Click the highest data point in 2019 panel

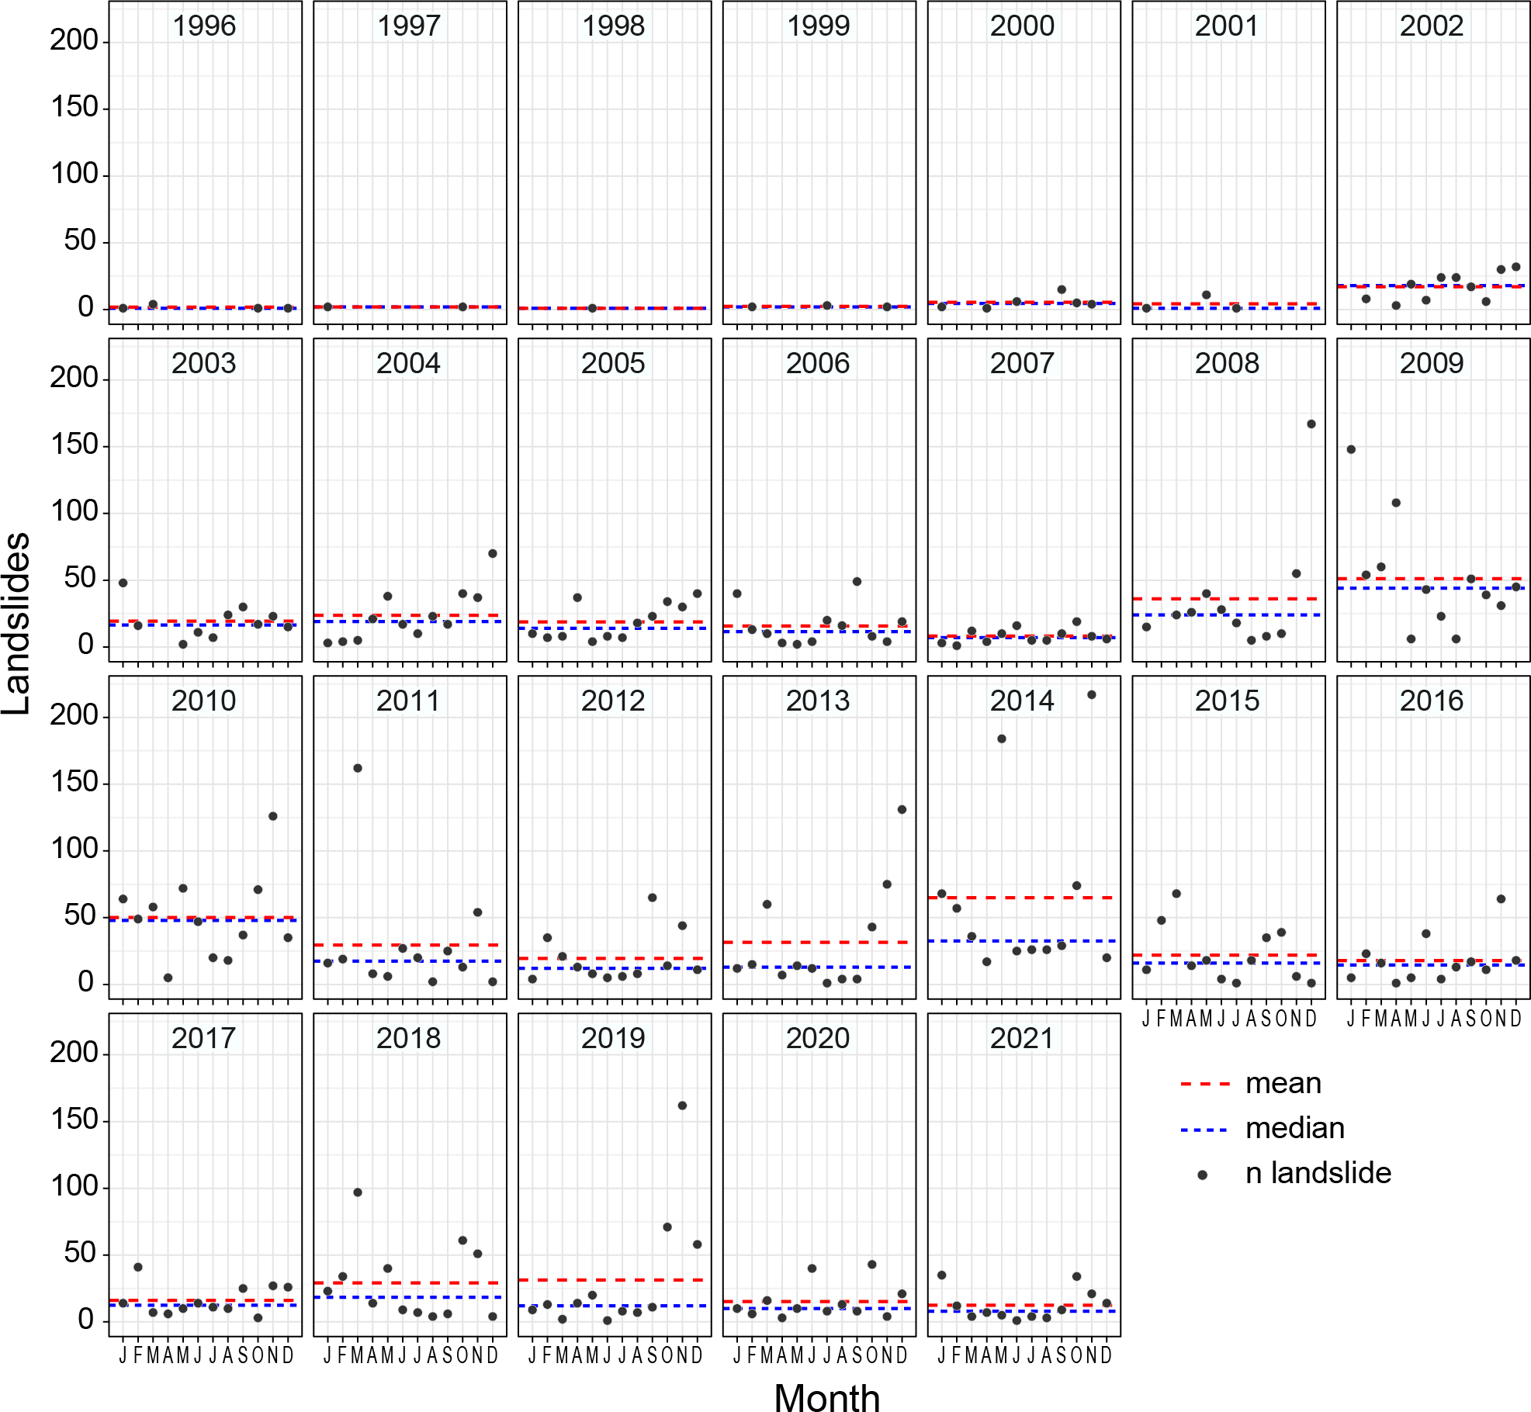point(682,1106)
